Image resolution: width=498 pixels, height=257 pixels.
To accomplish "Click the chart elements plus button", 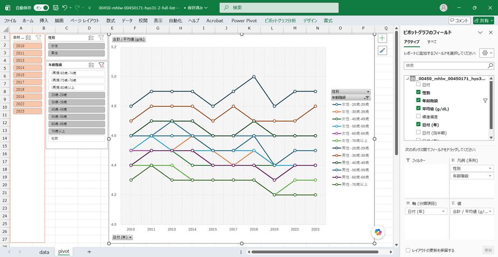I will [x=383, y=38].
